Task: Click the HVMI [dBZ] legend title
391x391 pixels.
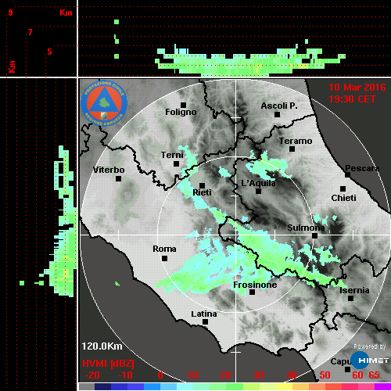Action: click(108, 364)
